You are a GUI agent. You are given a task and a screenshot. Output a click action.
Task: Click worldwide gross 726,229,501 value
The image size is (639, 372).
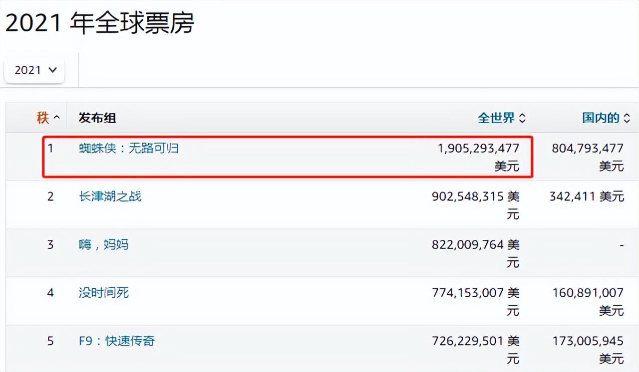(x=468, y=341)
